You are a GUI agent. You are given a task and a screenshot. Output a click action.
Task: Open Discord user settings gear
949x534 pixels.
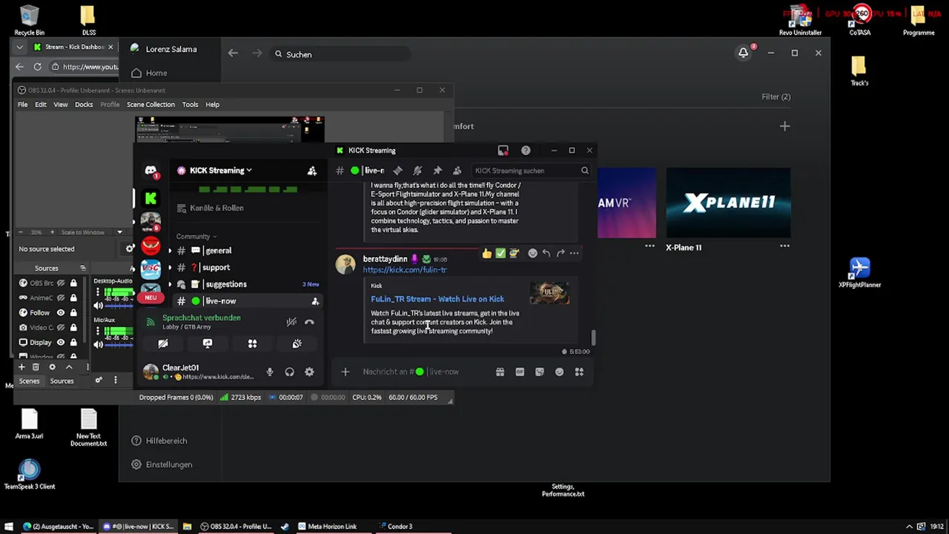309,372
